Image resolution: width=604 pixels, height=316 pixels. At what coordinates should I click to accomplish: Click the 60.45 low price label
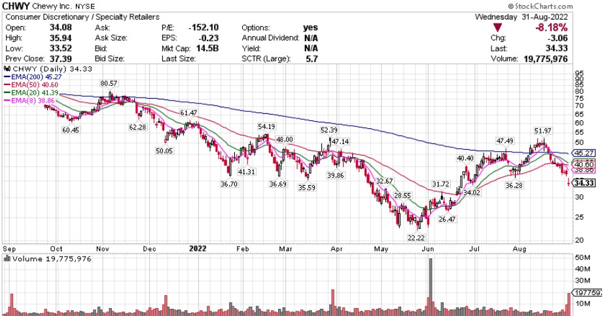[71, 130]
